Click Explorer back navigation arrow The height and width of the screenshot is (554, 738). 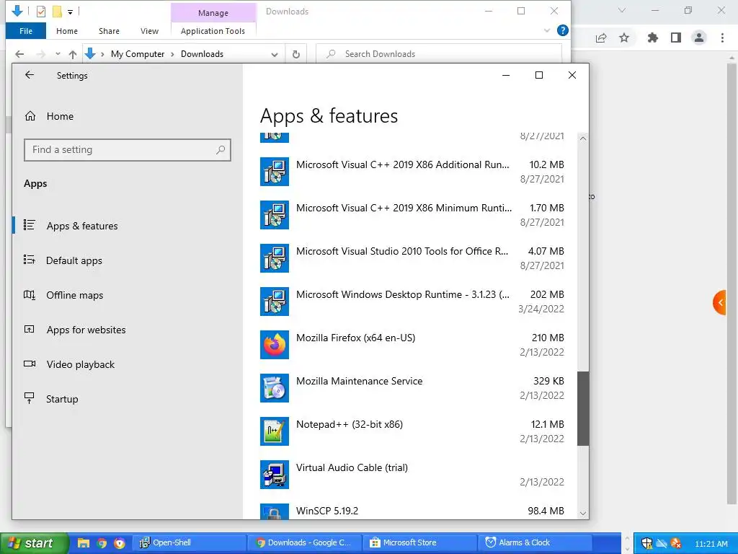coord(19,54)
